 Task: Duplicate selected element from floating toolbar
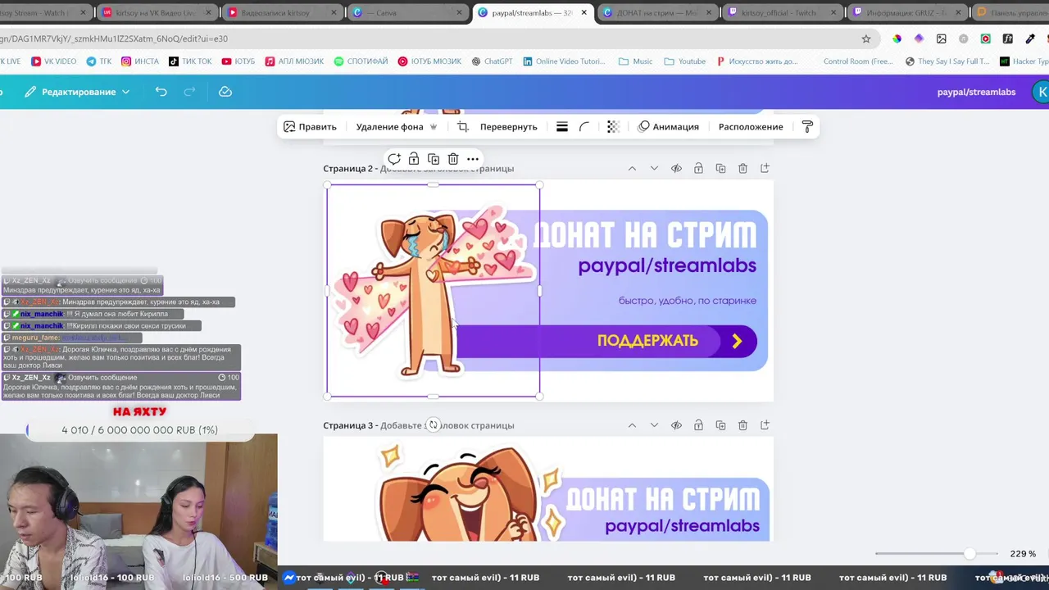click(434, 159)
